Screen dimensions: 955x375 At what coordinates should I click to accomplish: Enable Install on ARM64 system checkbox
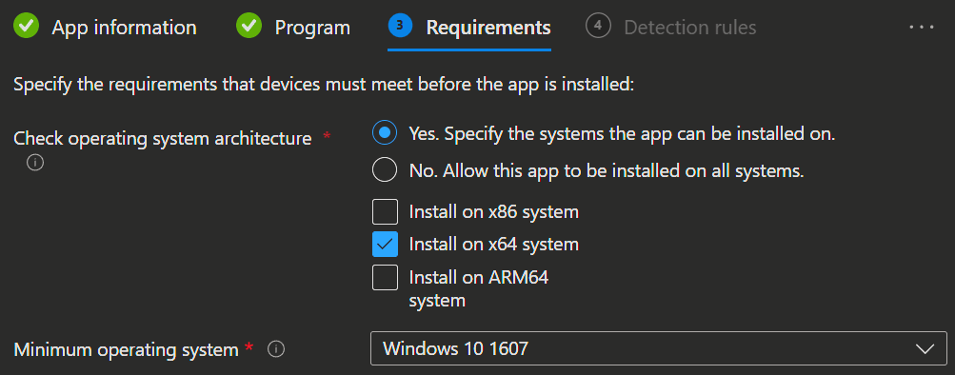(x=385, y=278)
